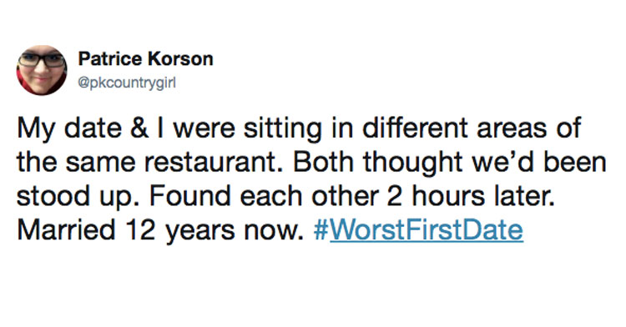Follow the #WorstFirstDate hashtag link
The width and height of the screenshot is (626, 327).
click(418, 229)
